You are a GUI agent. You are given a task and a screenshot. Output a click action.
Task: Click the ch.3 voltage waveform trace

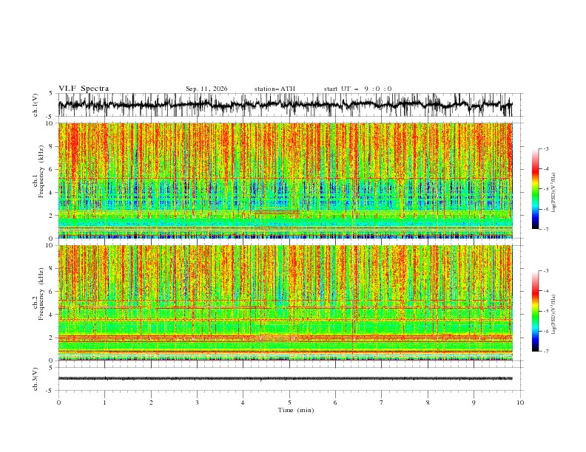pyautogui.click(x=286, y=379)
